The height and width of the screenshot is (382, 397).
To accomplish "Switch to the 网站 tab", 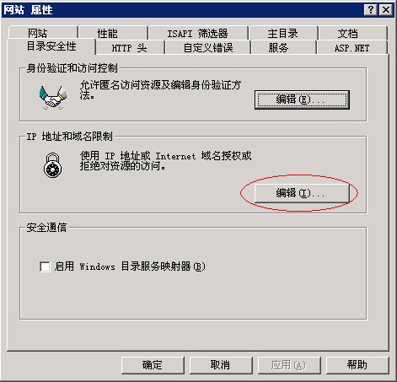I will [43, 33].
